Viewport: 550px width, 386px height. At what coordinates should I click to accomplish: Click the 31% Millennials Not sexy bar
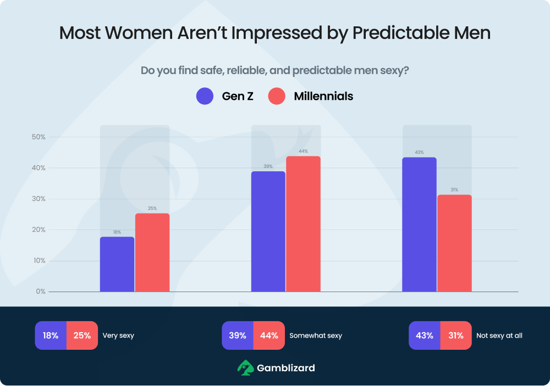[x=455, y=243]
